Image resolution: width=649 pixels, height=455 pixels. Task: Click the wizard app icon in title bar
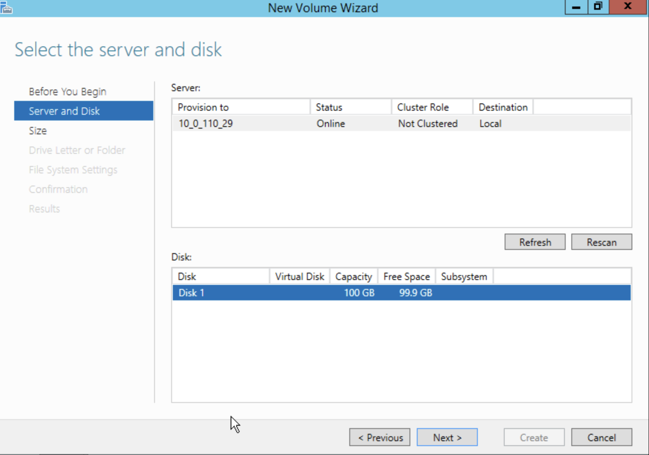click(x=6, y=7)
